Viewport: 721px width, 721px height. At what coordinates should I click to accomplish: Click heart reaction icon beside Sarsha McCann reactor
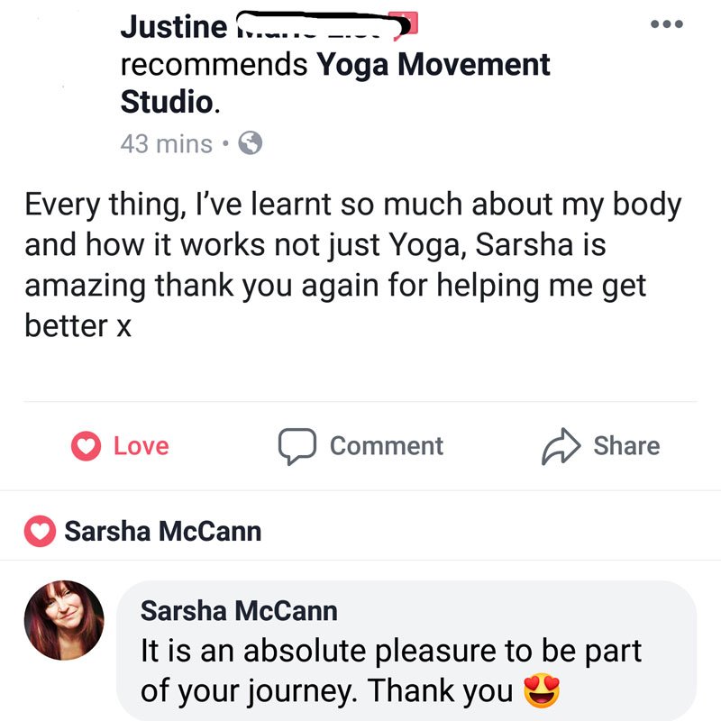coord(40,531)
